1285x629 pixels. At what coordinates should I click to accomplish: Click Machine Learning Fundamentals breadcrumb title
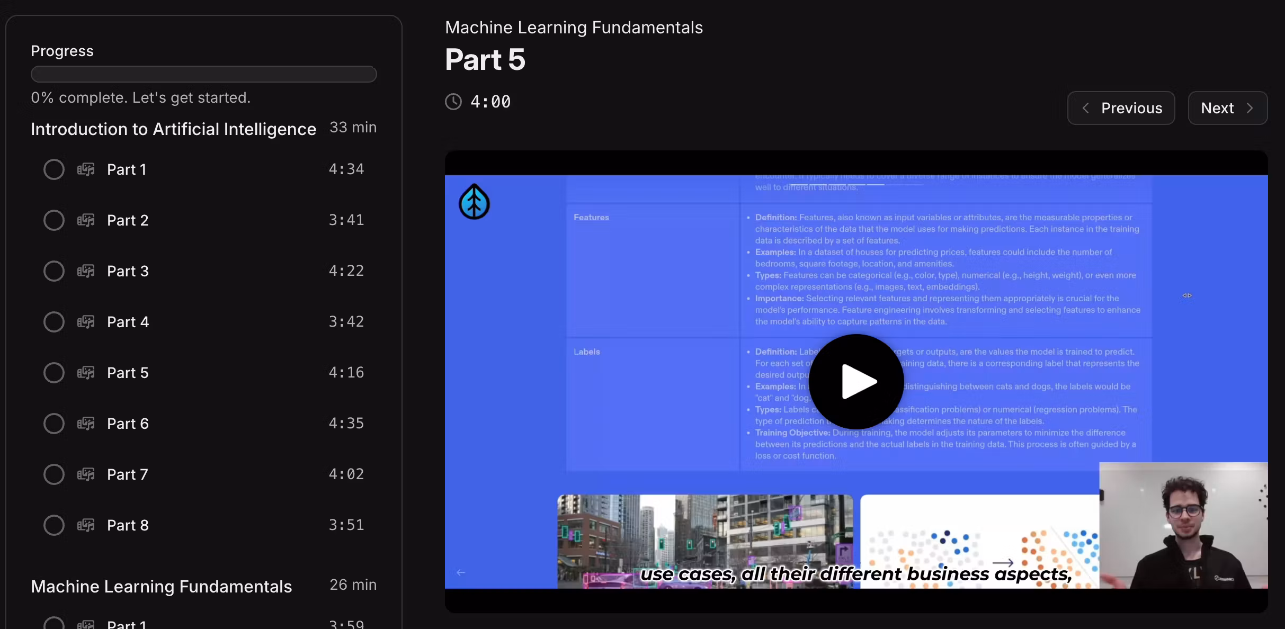pos(574,28)
